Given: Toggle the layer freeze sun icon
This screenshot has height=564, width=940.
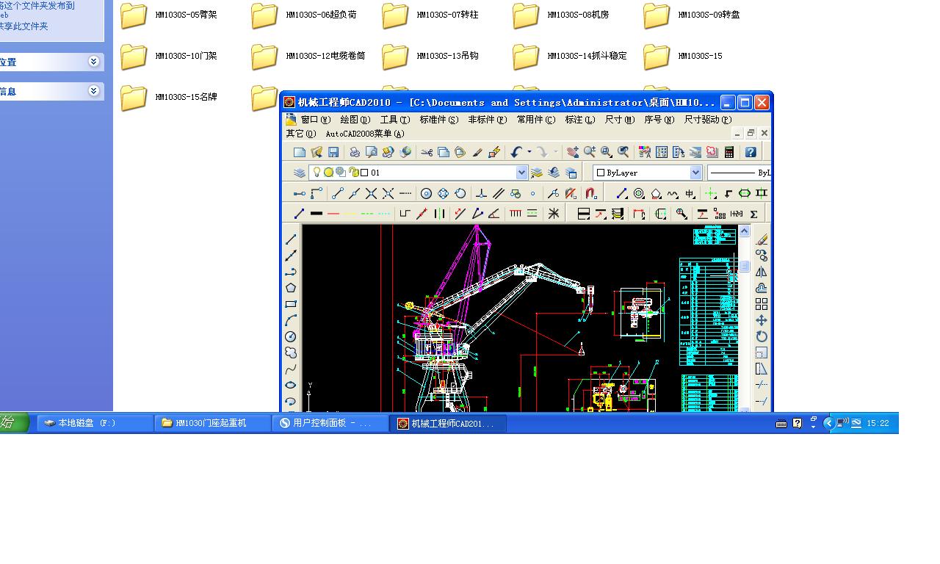Looking at the screenshot, I should click(x=328, y=173).
